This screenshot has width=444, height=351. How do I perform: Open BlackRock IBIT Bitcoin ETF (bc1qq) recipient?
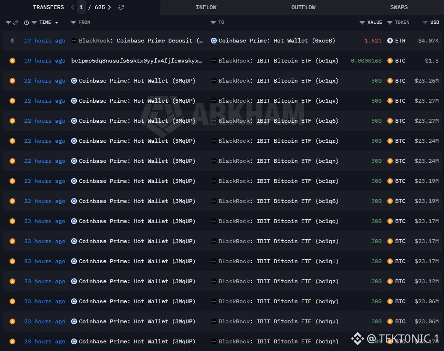click(x=278, y=221)
